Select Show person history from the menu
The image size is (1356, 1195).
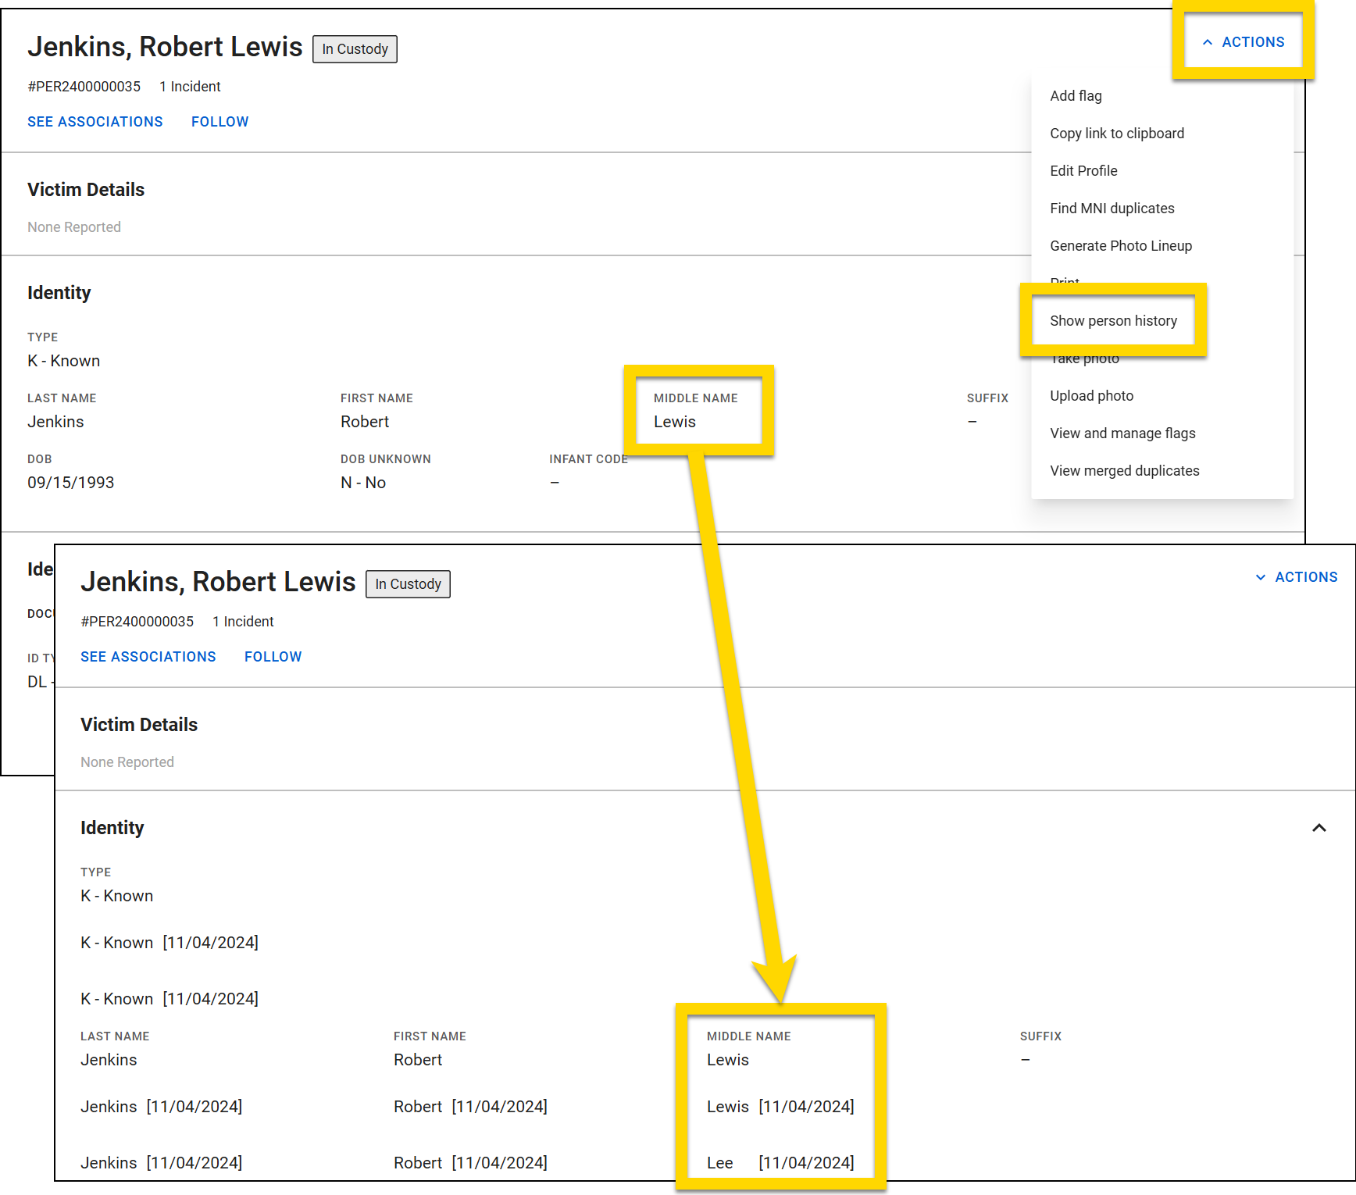click(x=1114, y=320)
